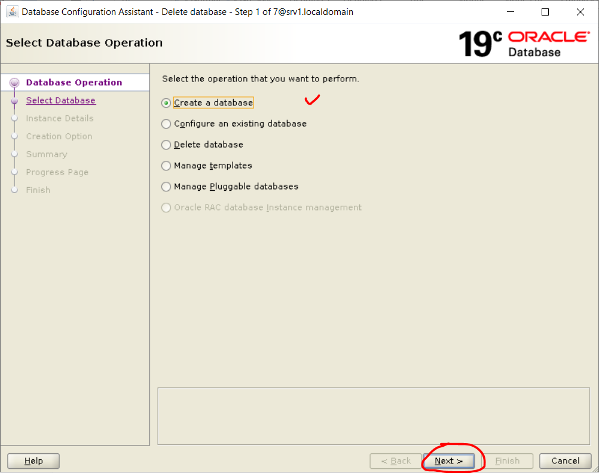Click the Cancel button
The image size is (599, 473).
(x=565, y=461)
